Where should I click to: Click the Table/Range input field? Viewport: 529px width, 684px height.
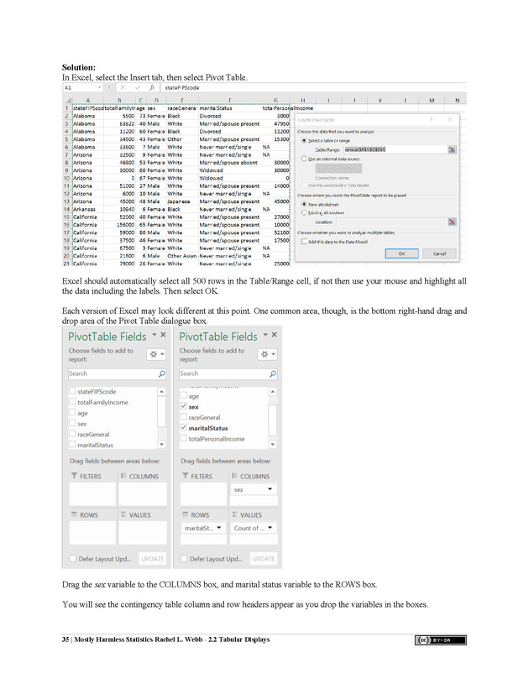(x=395, y=149)
